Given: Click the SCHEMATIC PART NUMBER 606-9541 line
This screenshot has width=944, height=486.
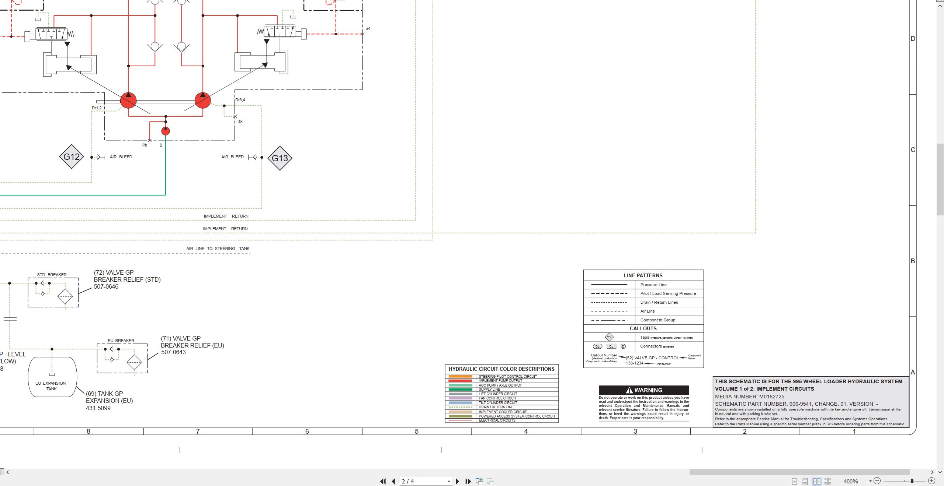Looking at the screenshot, I should [796, 404].
